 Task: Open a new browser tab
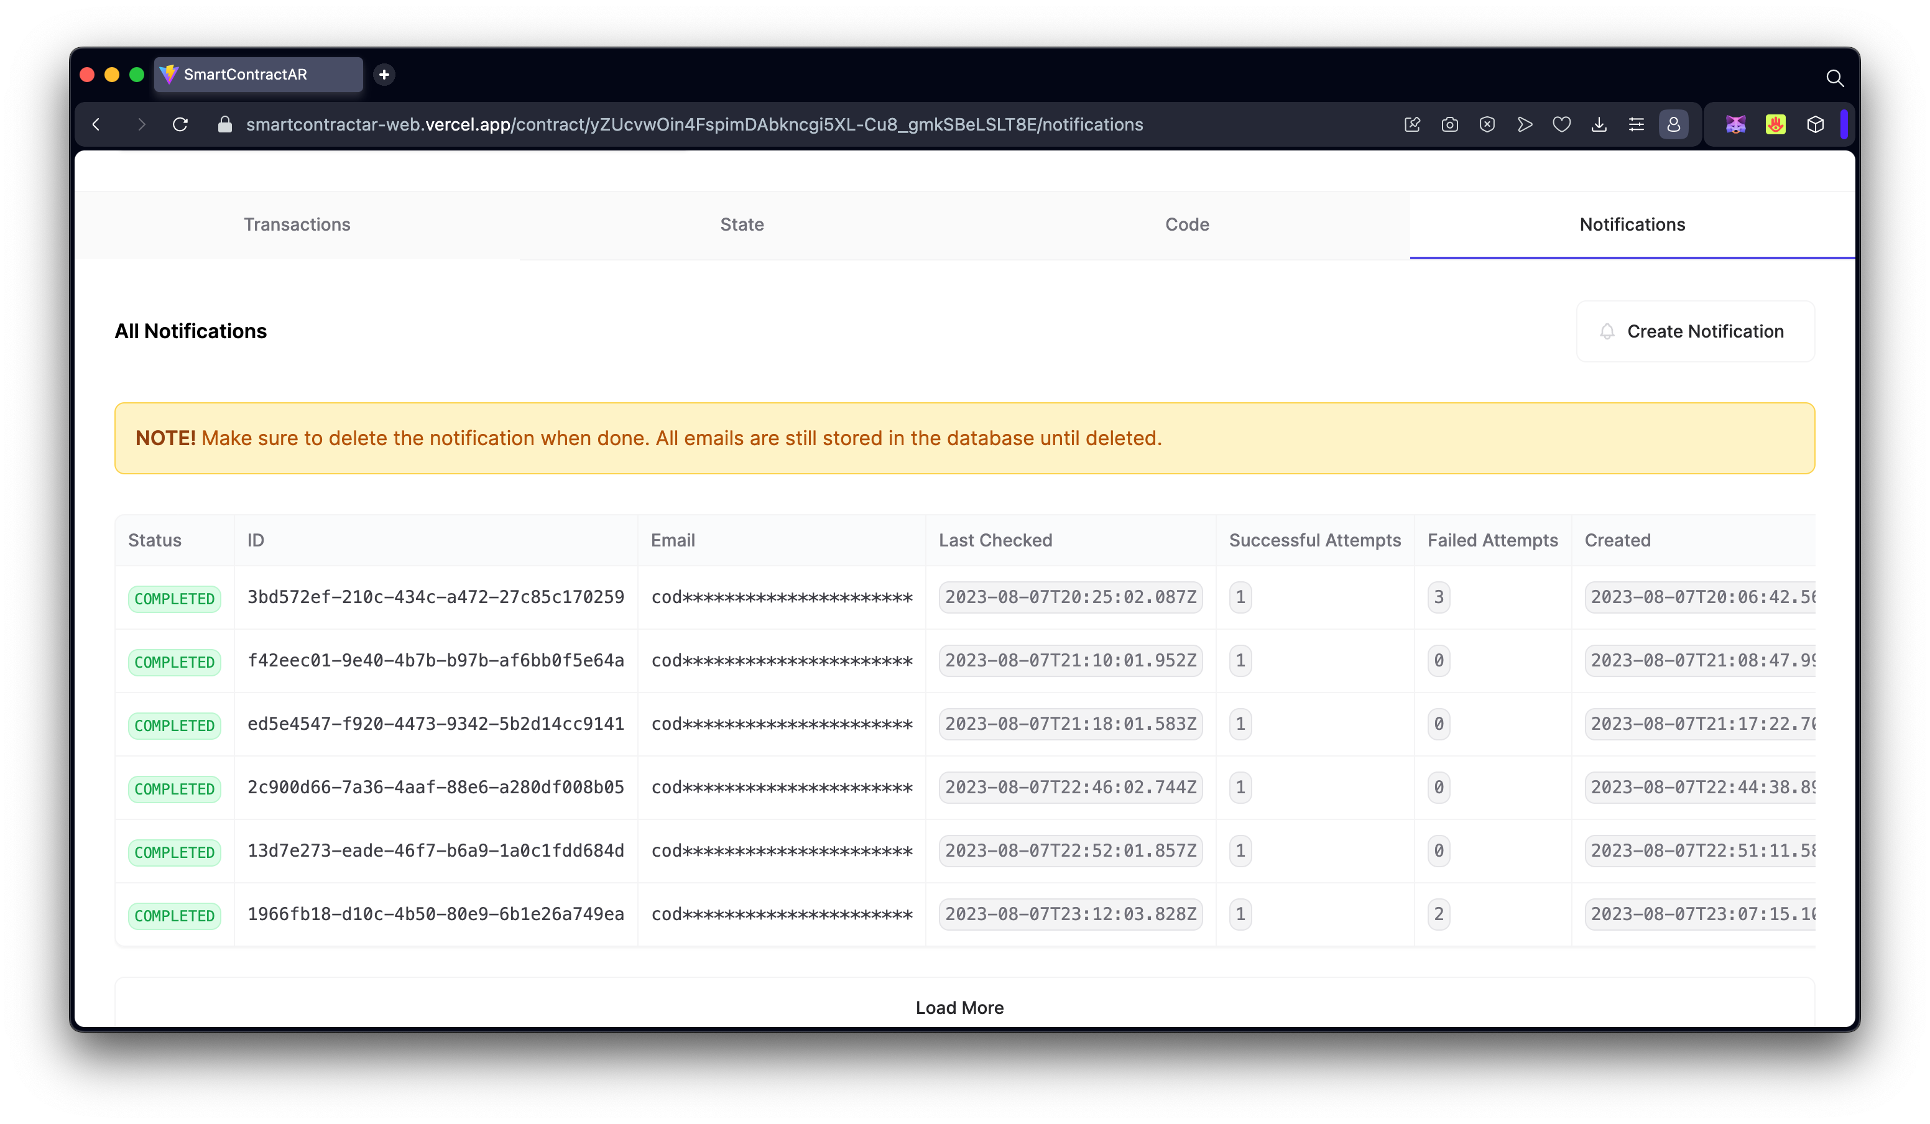coord(384,74)
